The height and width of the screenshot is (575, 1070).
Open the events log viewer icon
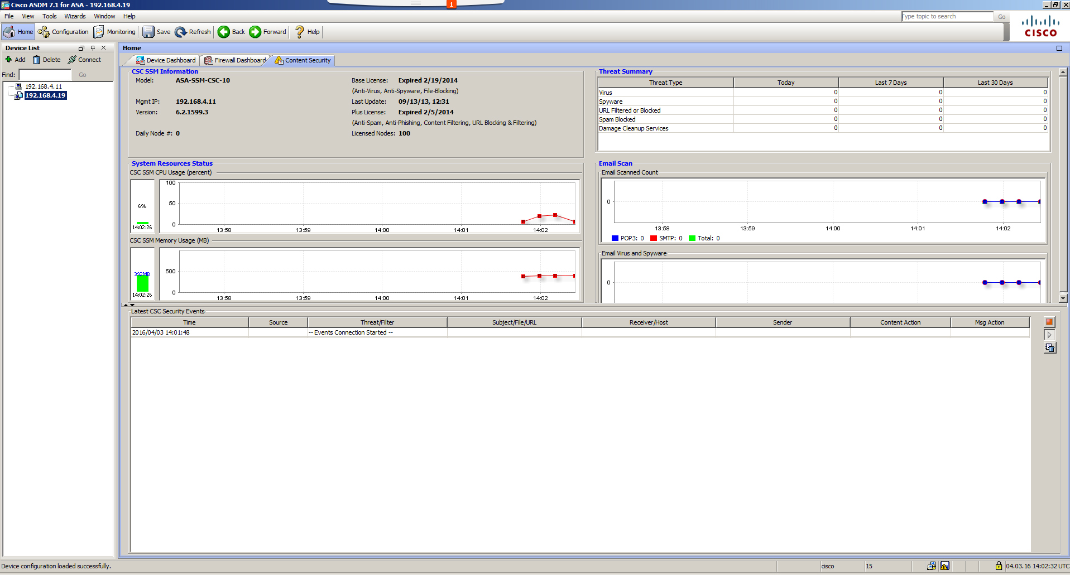coord(1049,347)
